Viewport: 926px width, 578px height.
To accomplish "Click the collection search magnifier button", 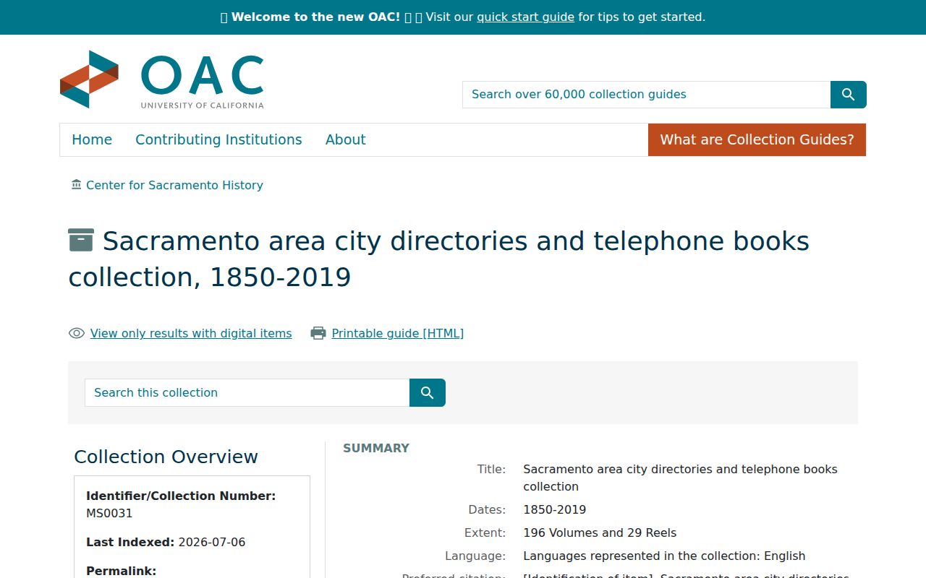I will click(x=427, y=392).
